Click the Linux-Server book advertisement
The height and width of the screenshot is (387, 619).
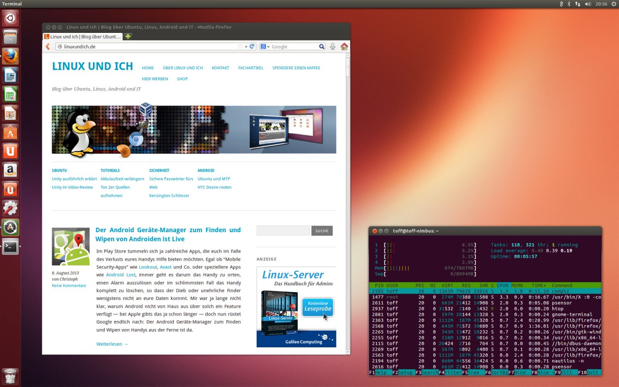click(296, 307)
